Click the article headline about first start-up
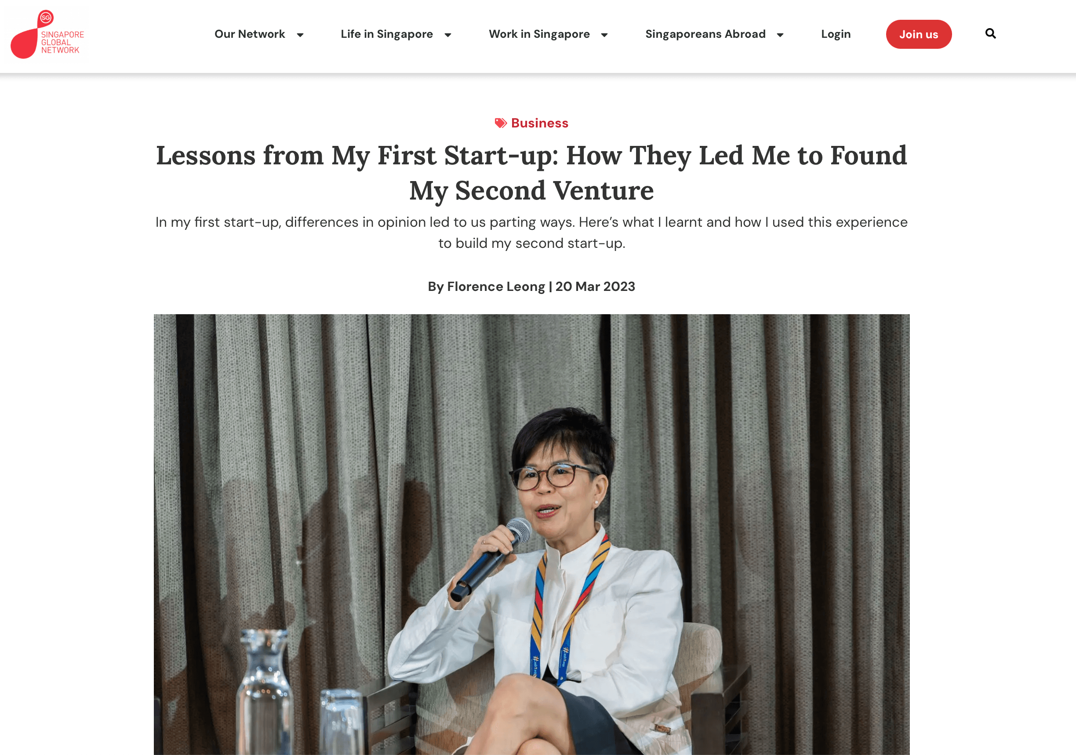 531,173
